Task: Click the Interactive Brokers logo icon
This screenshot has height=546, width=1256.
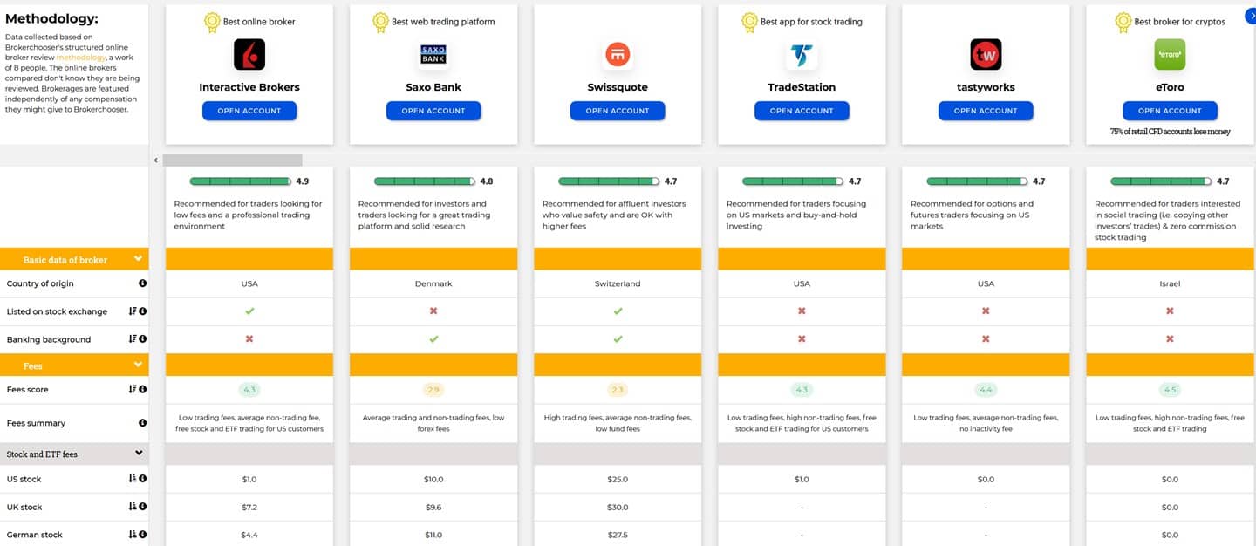Action: pos(249,55)
